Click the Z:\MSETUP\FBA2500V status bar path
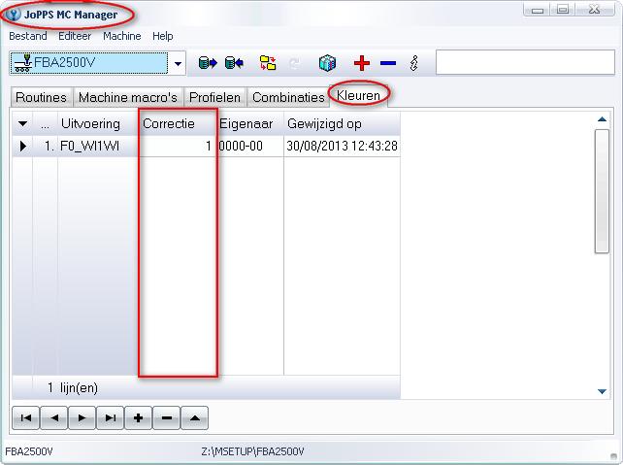The width and height of the screenshot is (623, 465). pos(252,451)
